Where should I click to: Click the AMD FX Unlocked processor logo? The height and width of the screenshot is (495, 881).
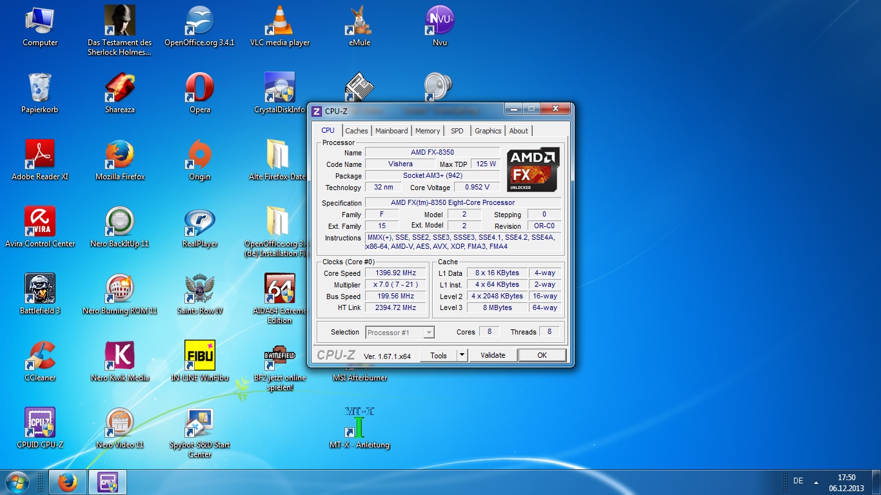tap(533, 170)
